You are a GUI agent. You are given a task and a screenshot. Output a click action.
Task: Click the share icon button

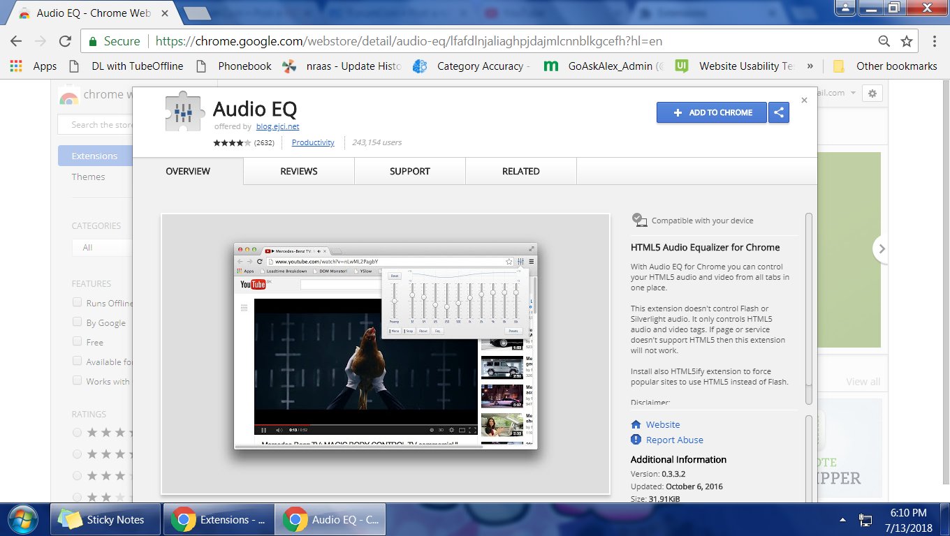point(779,112)
